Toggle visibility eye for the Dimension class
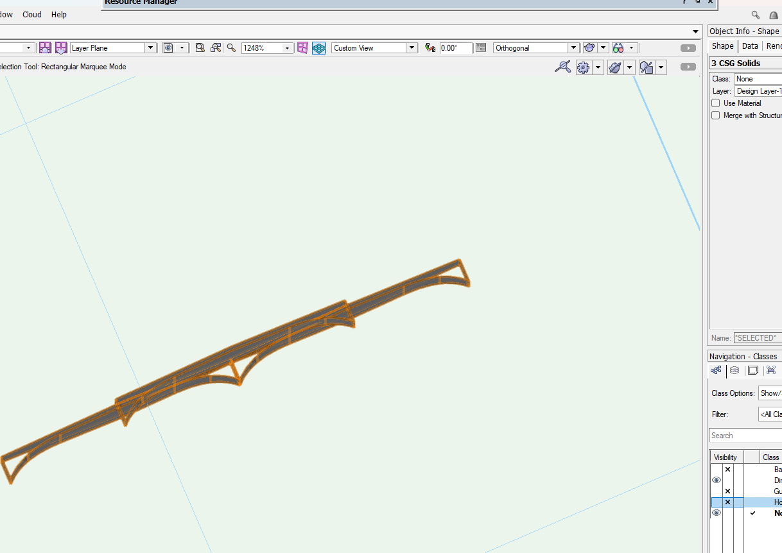782x553 pixels. click(716, 480)
